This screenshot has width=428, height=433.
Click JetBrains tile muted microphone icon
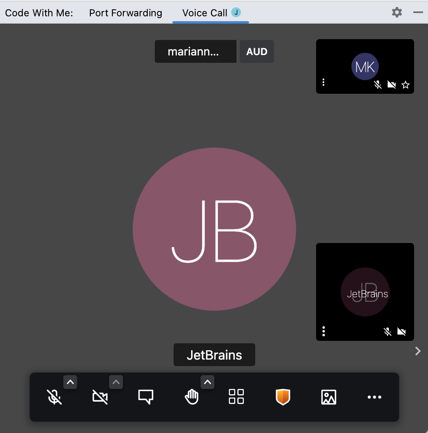pyautogui.click(x=388, y=331)
